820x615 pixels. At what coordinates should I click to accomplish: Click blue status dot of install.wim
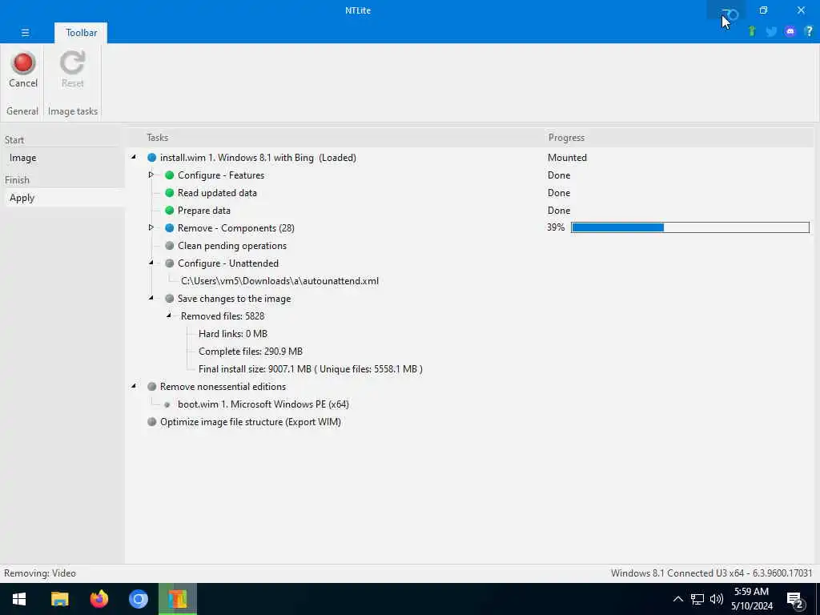click(151, 158)
